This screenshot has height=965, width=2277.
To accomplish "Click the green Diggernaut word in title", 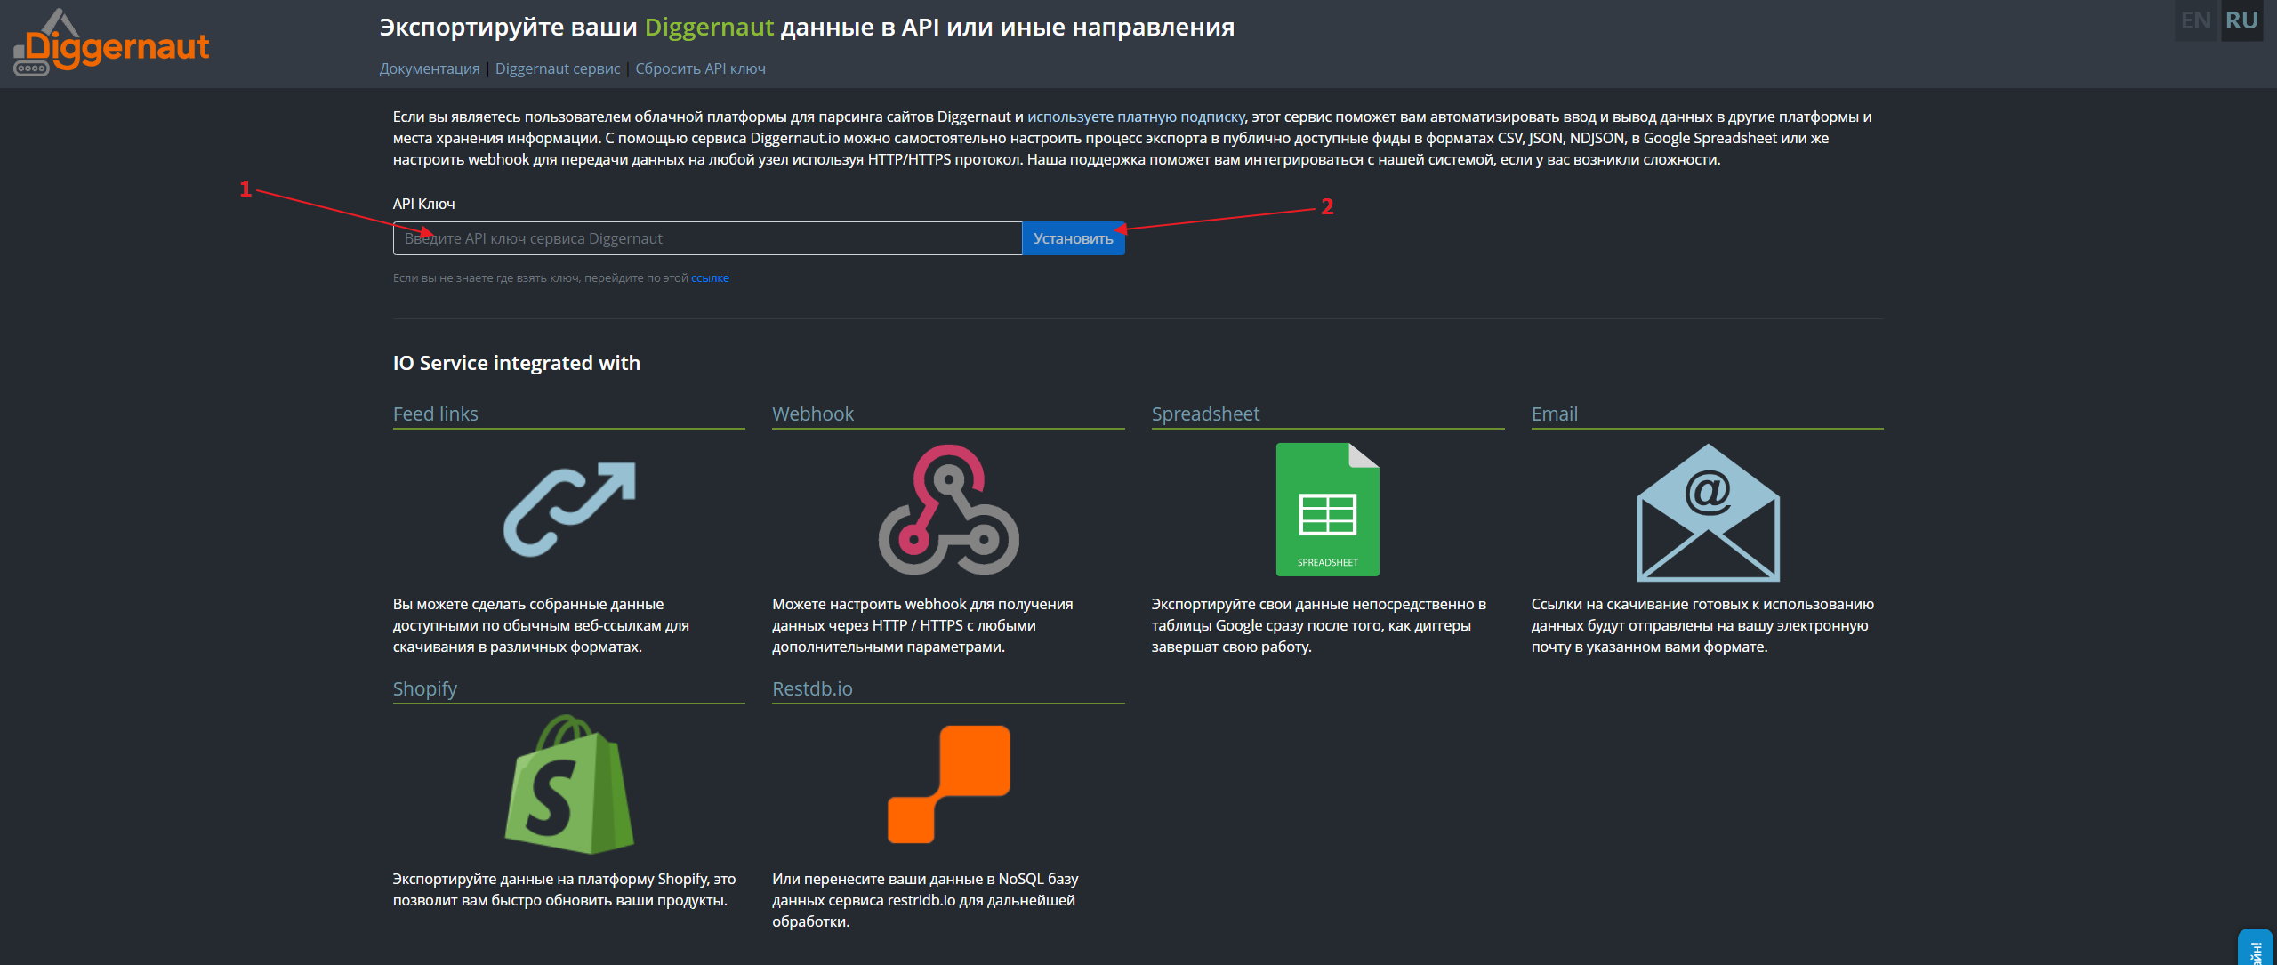I will [709, 27].
